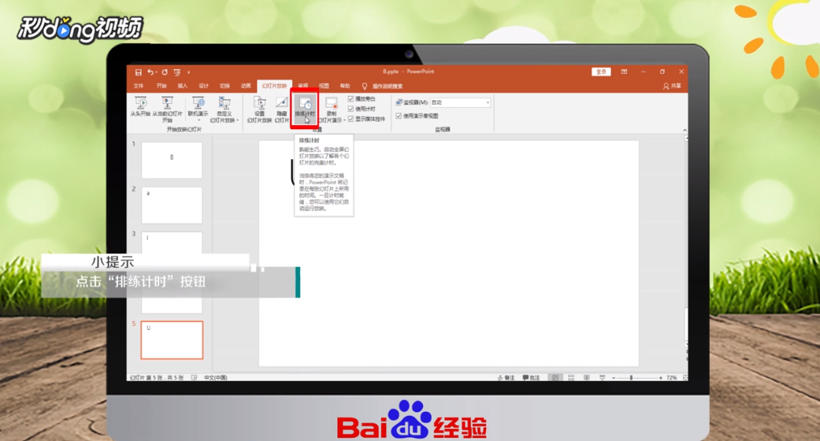
Task: Switch to the 切换 ribbon tab
Action: (x=224, y=86)
